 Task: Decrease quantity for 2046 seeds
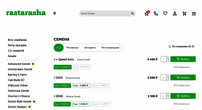[167, 97]
